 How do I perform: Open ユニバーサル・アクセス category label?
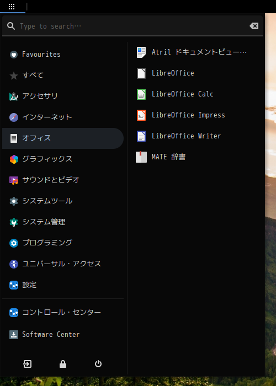coord(62,264)
